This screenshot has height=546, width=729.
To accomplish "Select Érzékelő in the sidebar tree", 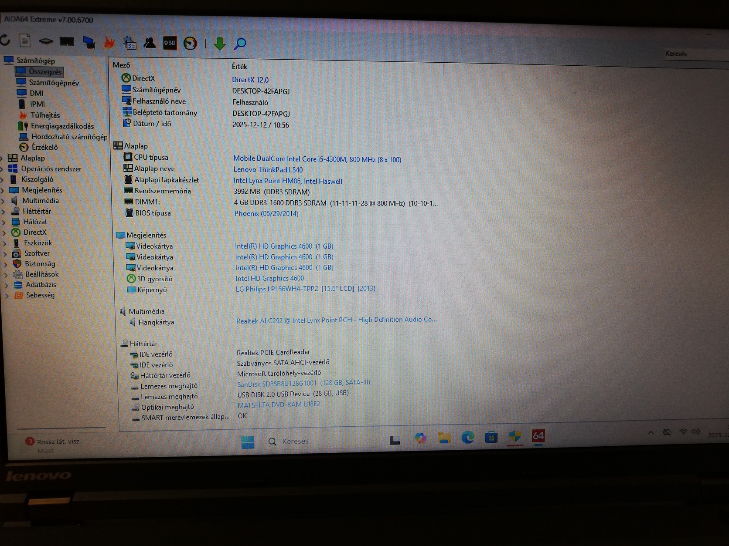I will coord(38,147).
